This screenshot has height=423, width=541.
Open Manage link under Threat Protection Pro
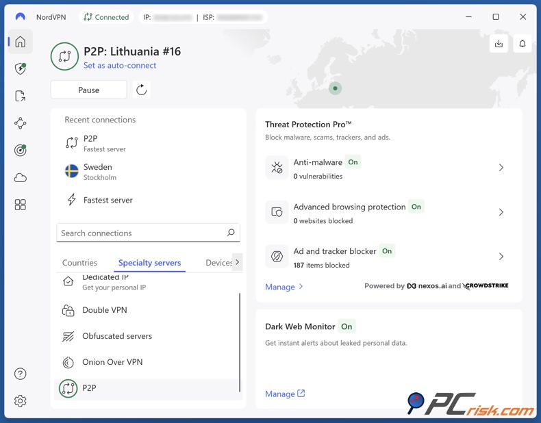point(284,287)
